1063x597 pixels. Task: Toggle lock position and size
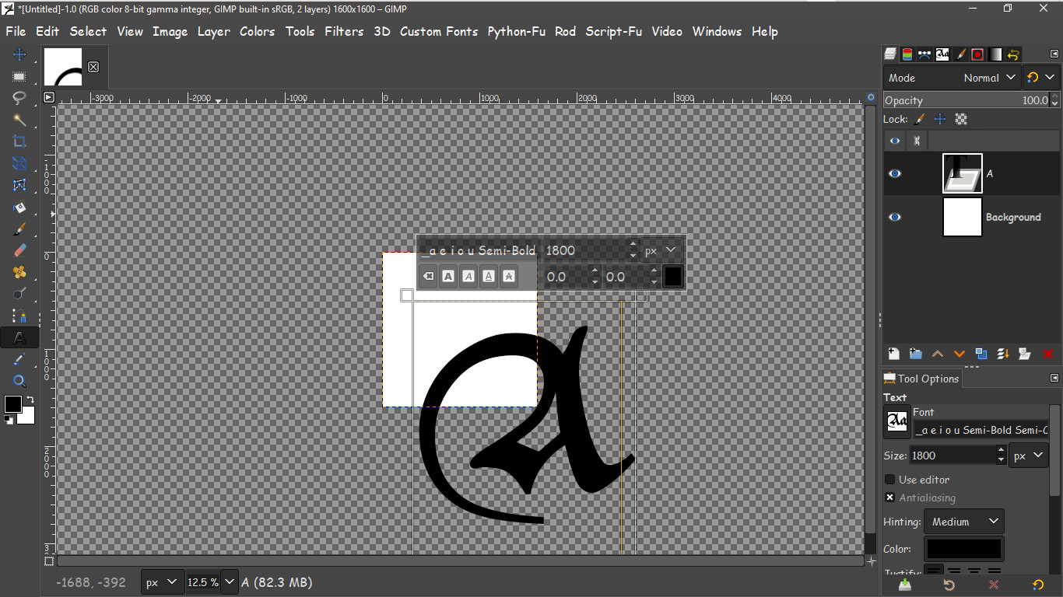click(940, 119)
